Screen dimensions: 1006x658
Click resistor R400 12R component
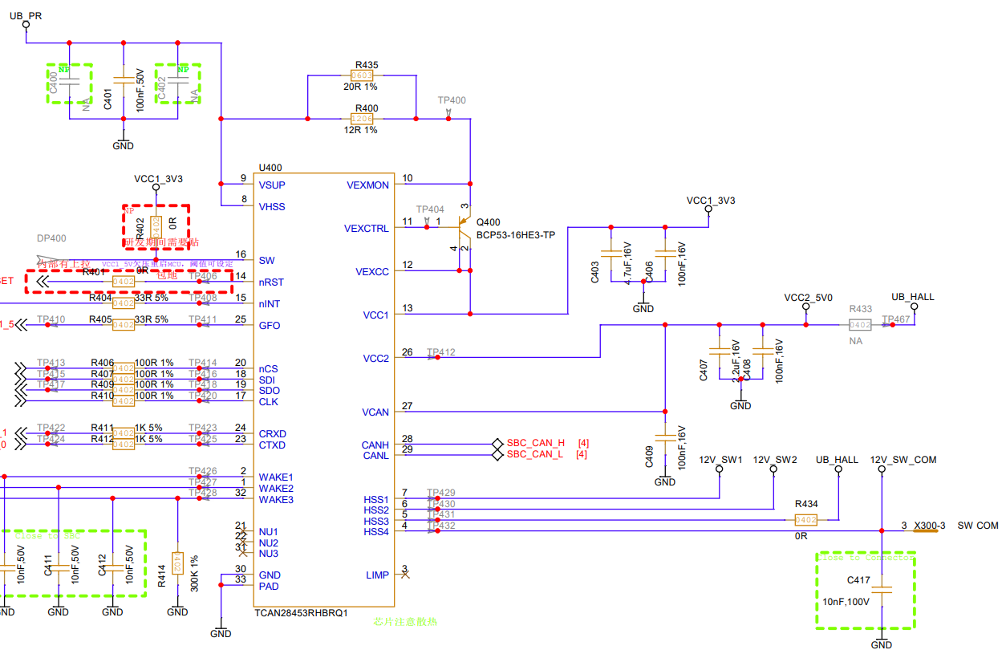(x=362, y=119)
